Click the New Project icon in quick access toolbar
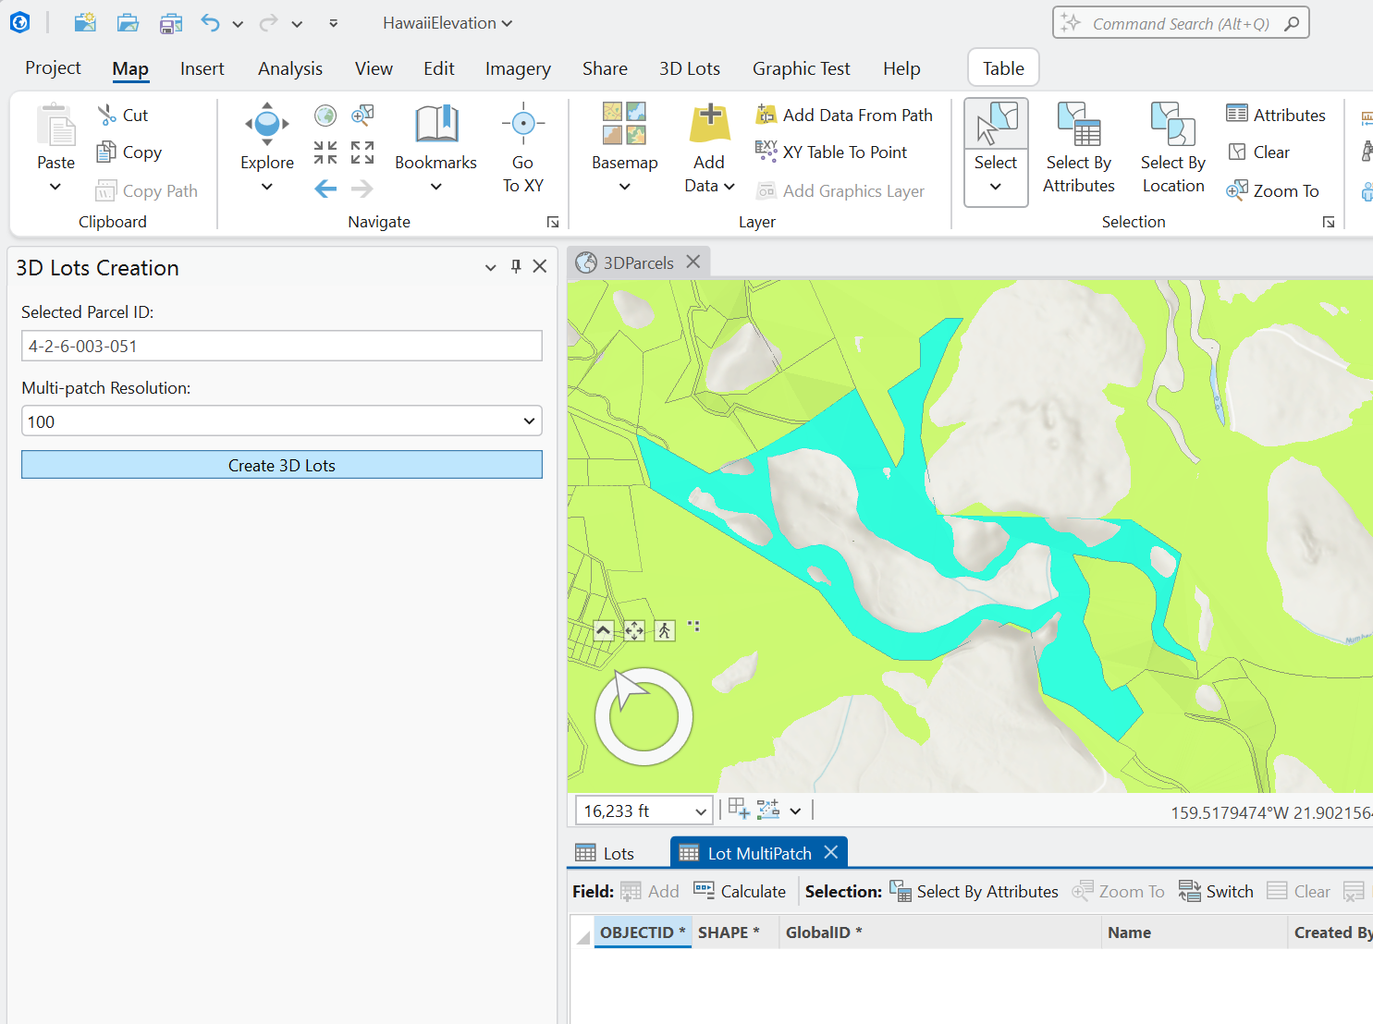The image size is (1373, 1024). coord(85,23)
